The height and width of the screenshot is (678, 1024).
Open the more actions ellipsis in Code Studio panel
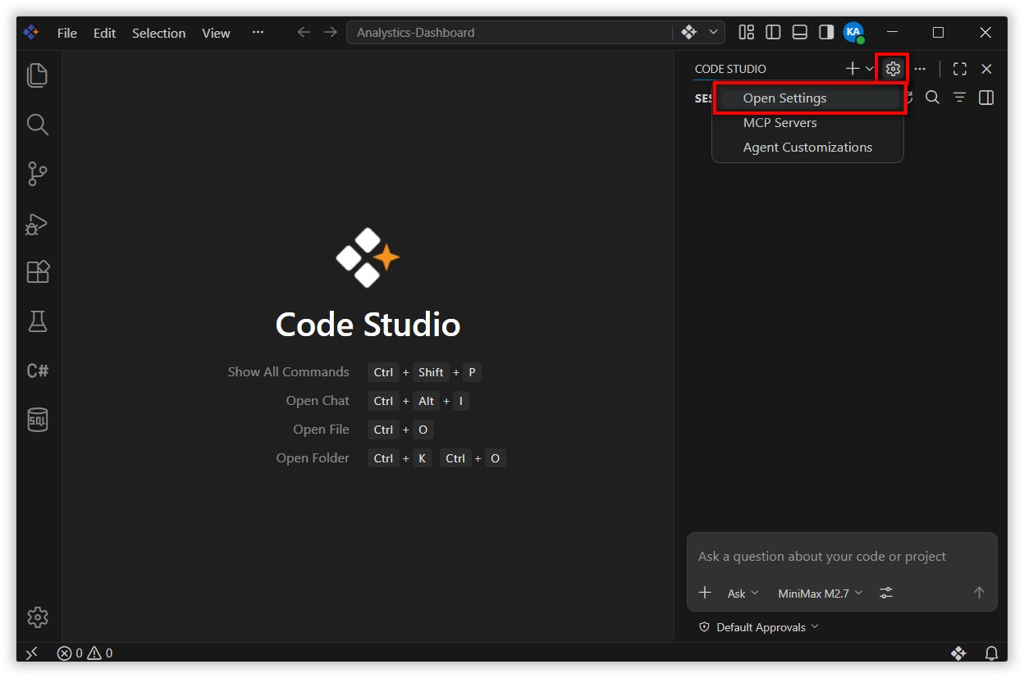click(x=920, y=69)
